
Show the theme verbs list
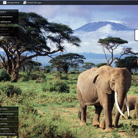9,119
